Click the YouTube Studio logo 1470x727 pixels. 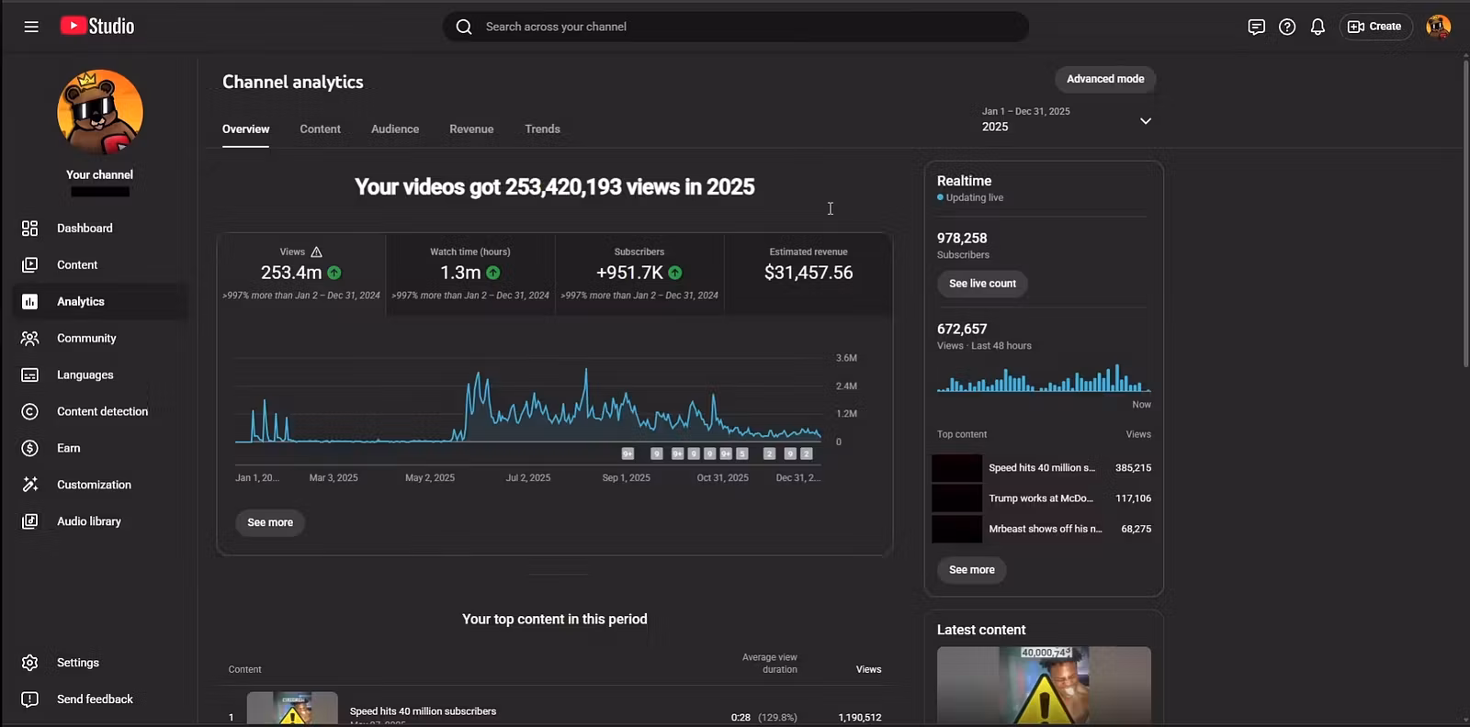point(97,27)
